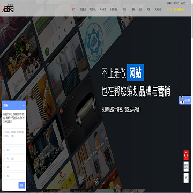
Task: Minimize the leave-message chat widget
Action: [x=24, y=106]
